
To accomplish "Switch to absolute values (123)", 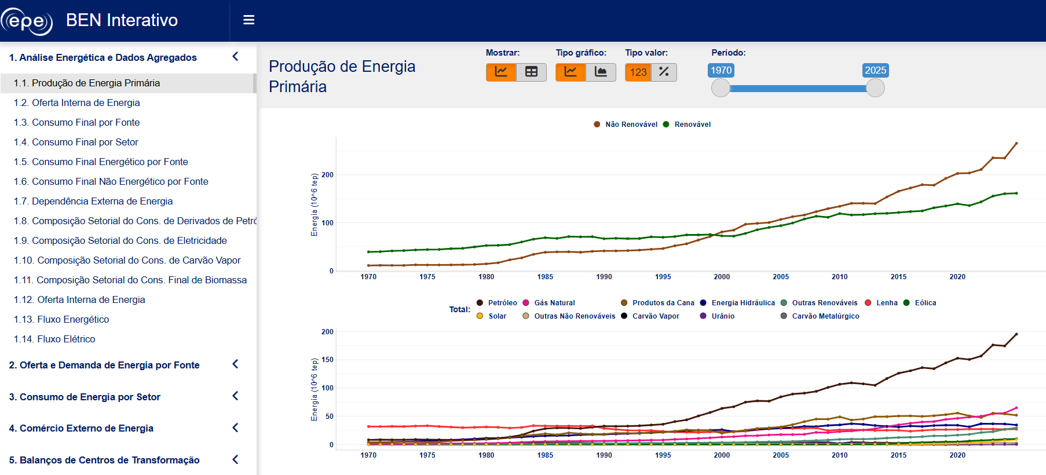I will click(638, 72).
